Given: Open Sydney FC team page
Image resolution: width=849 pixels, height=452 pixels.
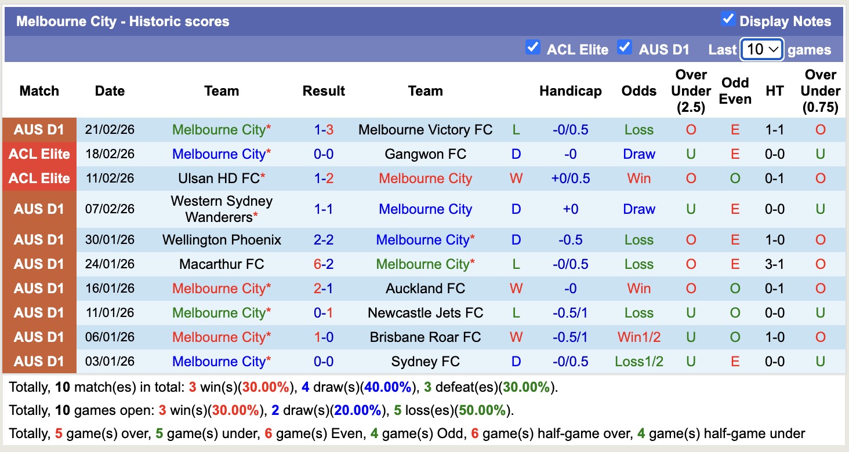Looking at the screenshot, I should (x=425, y=361).
